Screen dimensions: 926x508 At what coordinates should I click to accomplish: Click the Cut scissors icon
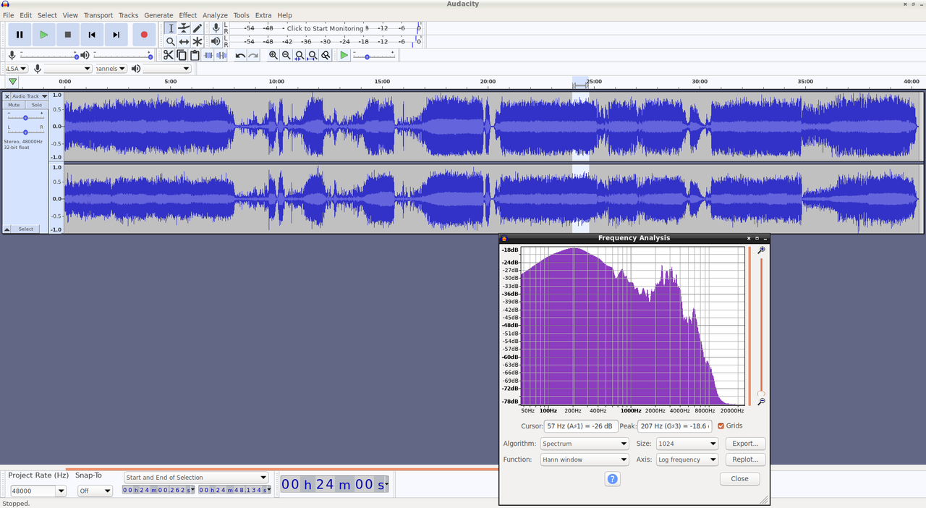click(x=168, y=56)
